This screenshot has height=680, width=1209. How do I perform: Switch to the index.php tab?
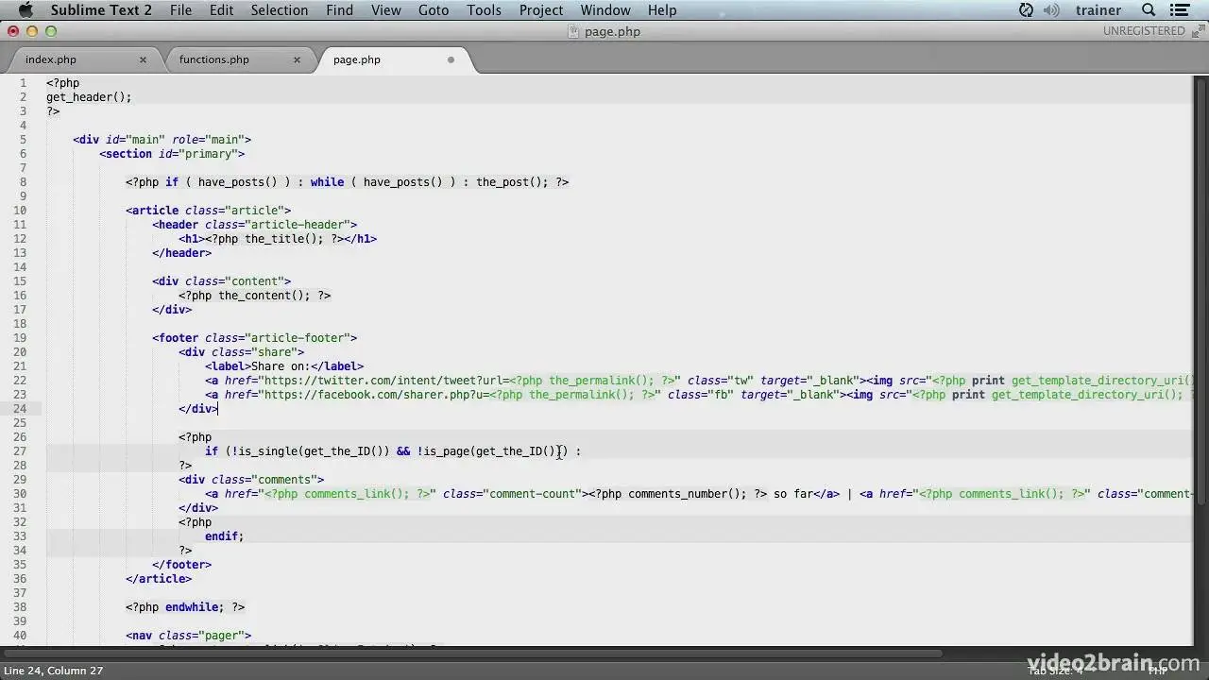pyautogui.click(x=51, y=59)
